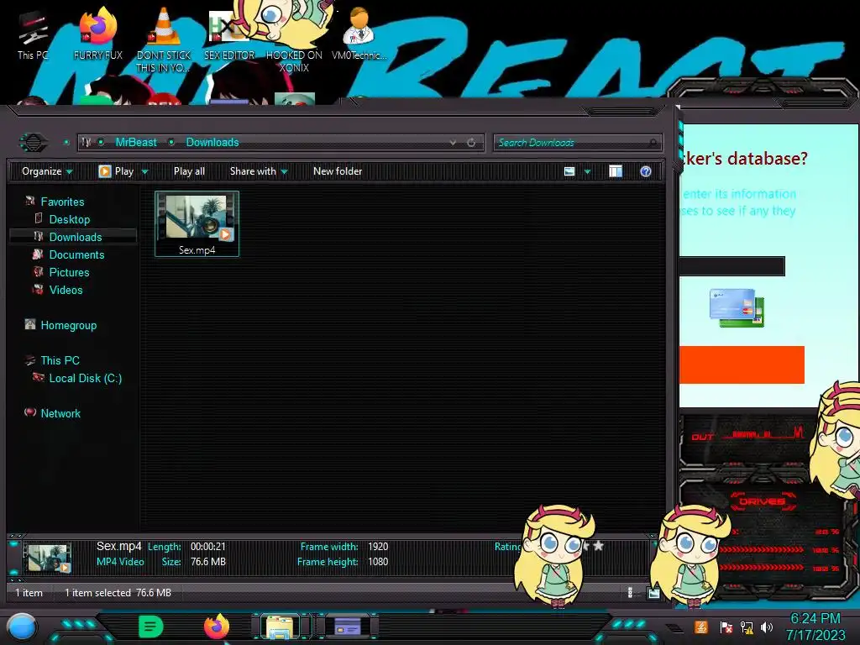Open the green notes app on taskbar
Image resolution: width=860 pixels, height=645 pixels.
[151, 627]
